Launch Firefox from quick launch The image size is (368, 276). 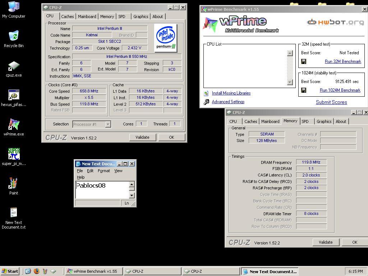[x=37, y=271]
